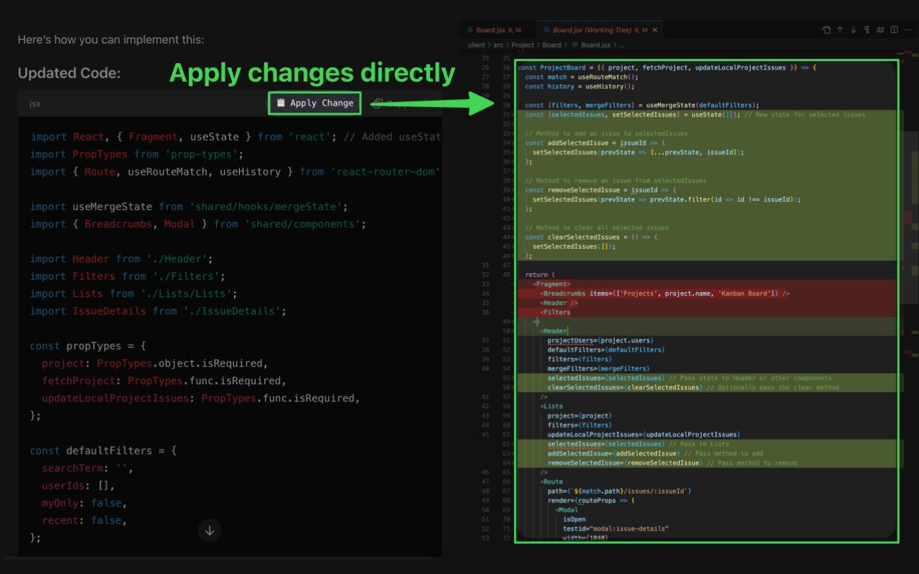Click the removed '<Breadcrumbs items=' diff line
919x574 pixels.
[x=666, y=293]
